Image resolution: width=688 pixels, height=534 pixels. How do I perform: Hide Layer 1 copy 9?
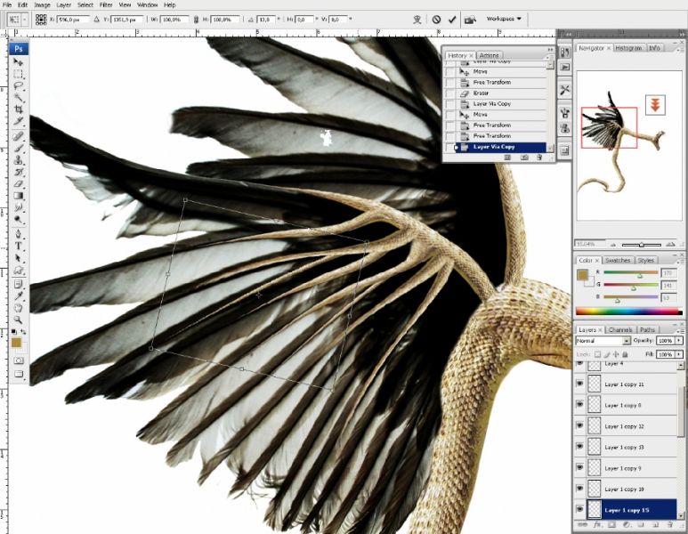pos(579,468)
